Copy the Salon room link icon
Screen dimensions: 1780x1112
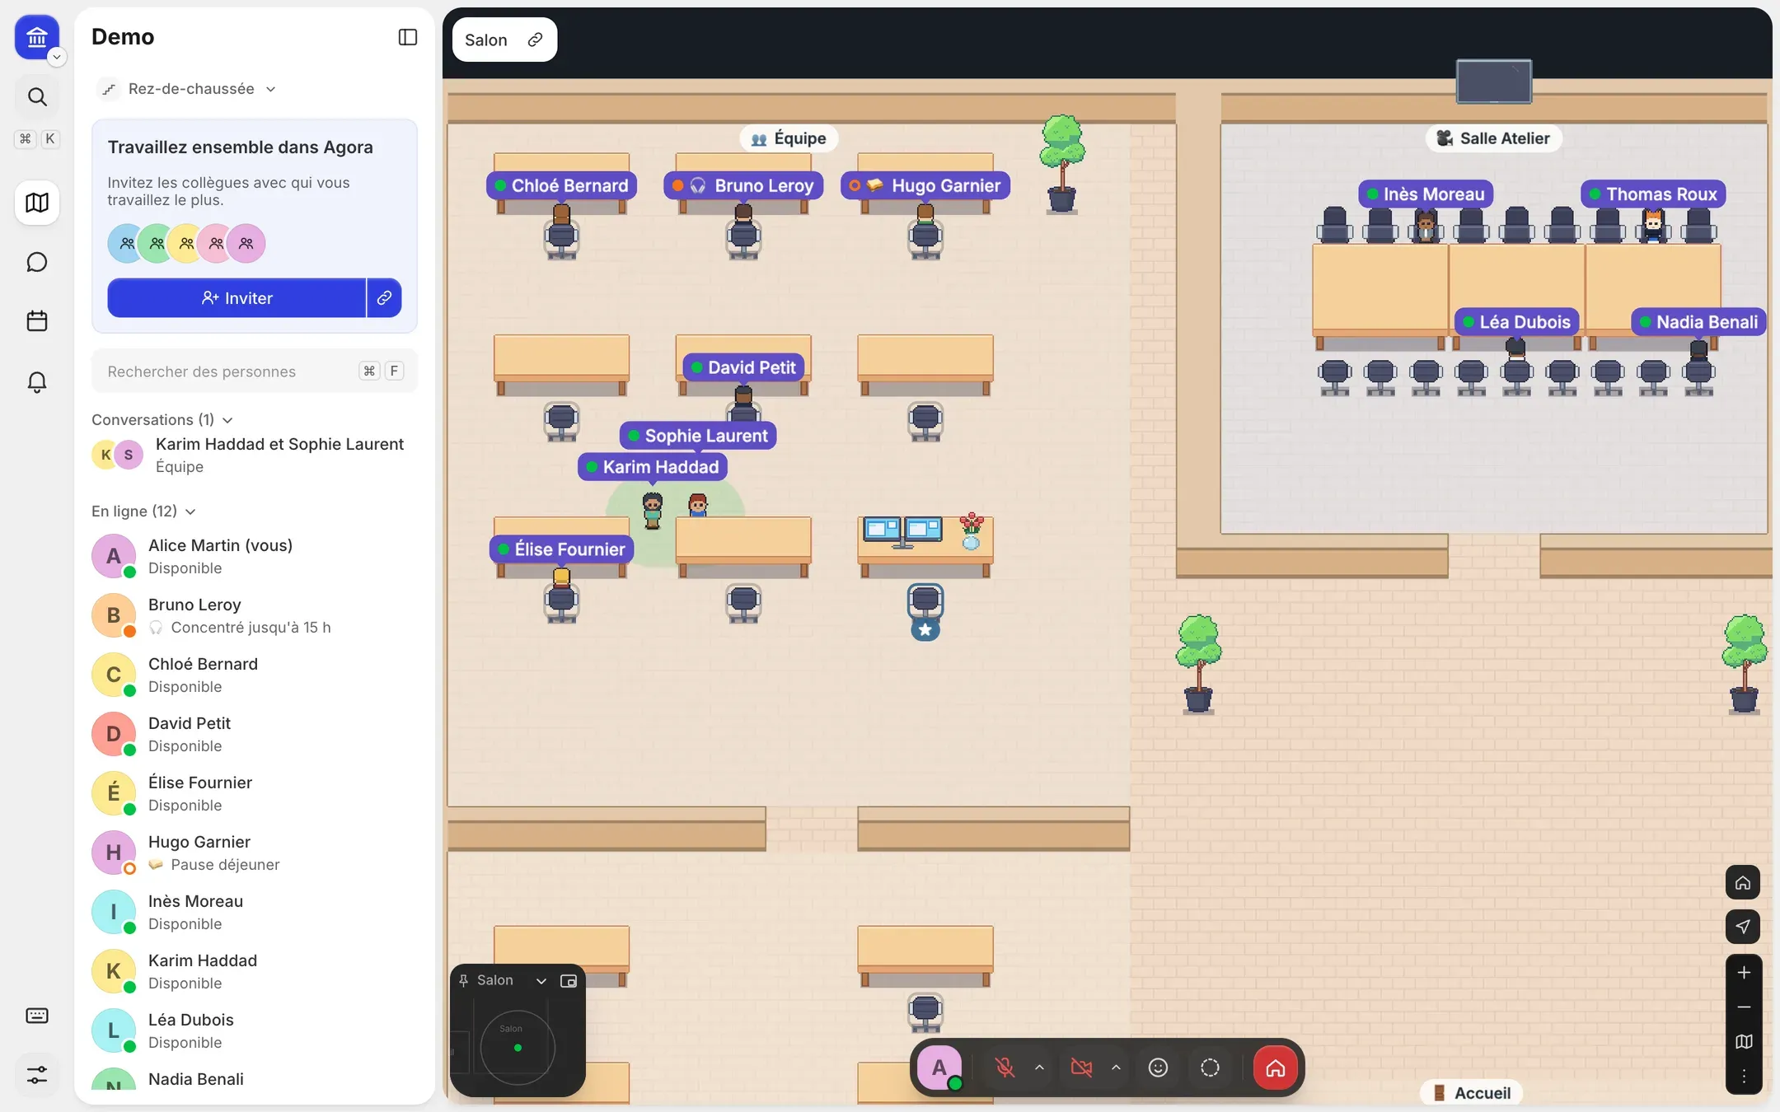[536, 40]
